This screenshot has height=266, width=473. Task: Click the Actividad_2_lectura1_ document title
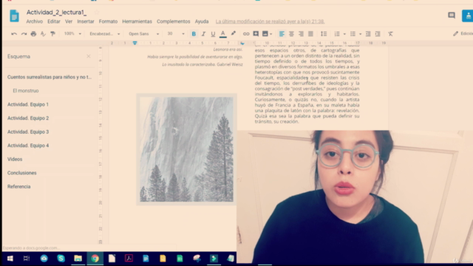point(56,13)
